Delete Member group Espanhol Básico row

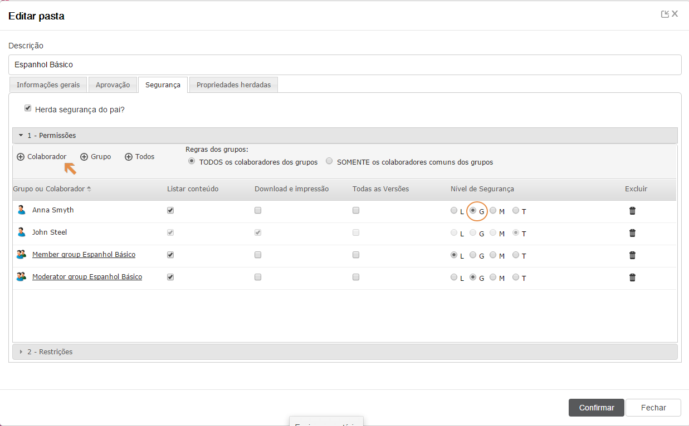632,255
